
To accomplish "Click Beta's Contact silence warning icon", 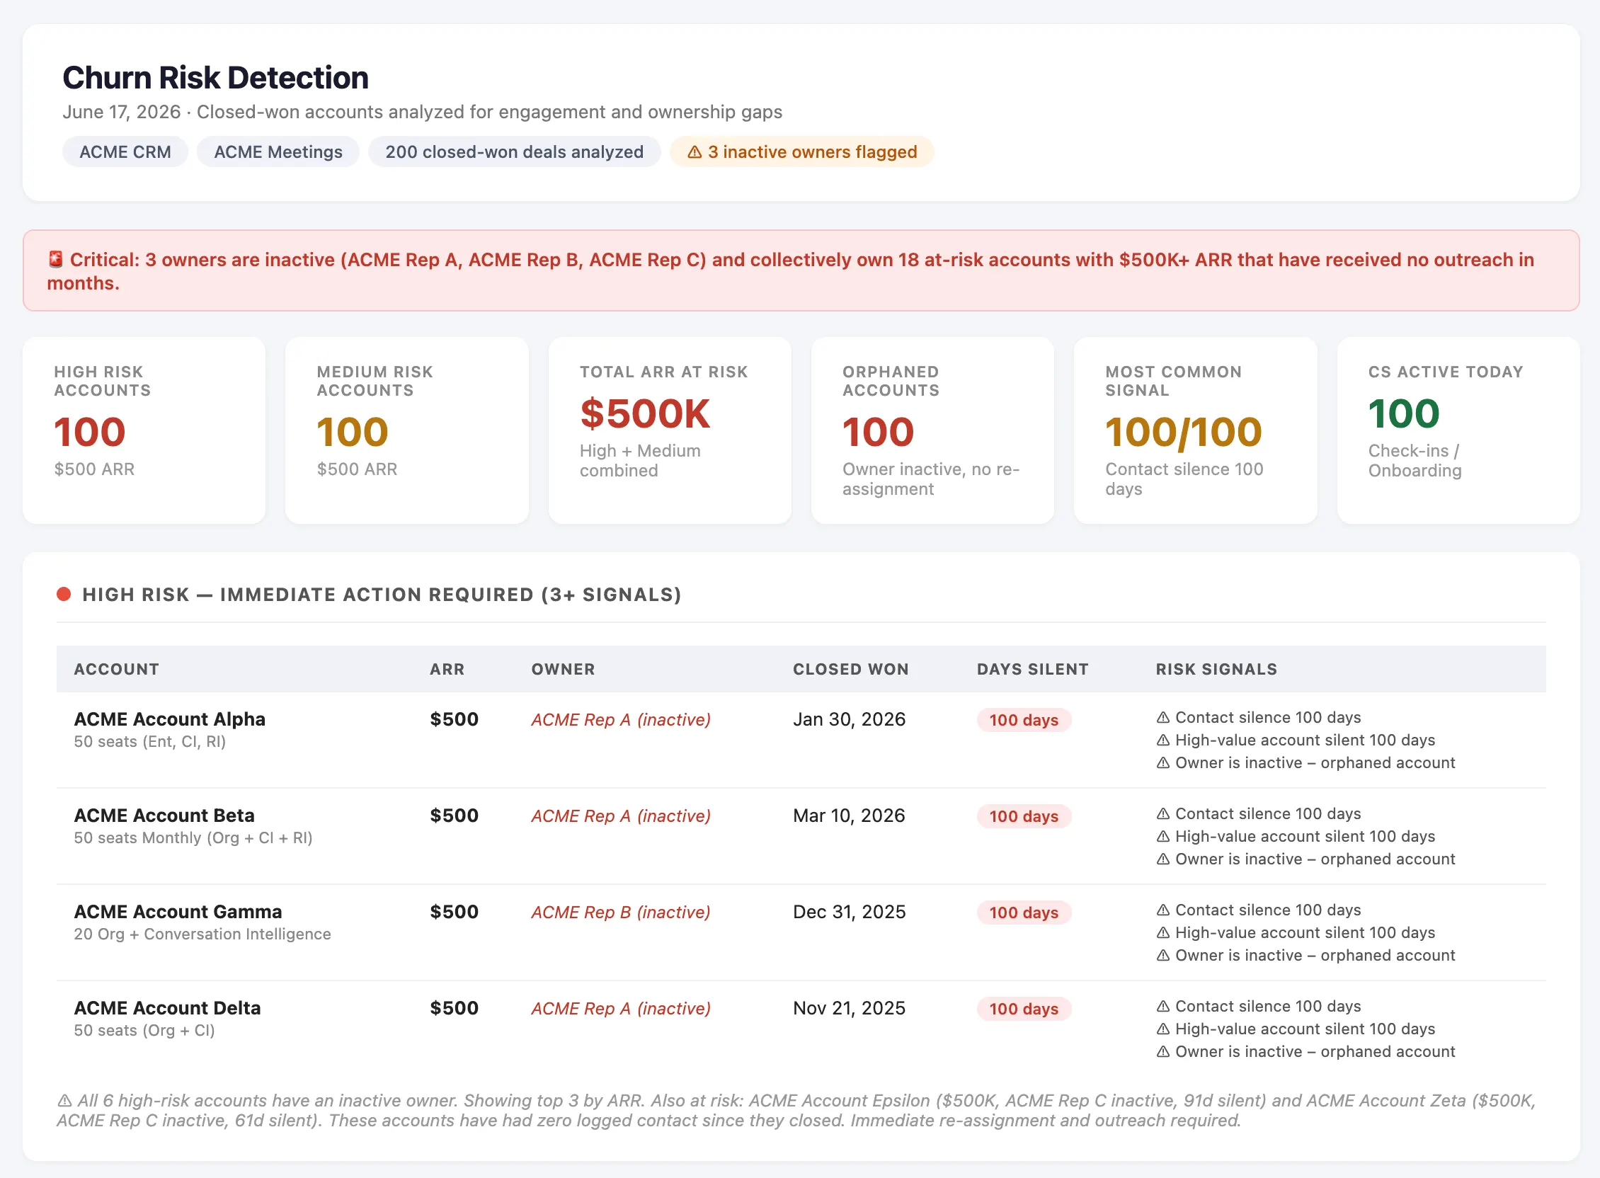I will (1163, 813).
